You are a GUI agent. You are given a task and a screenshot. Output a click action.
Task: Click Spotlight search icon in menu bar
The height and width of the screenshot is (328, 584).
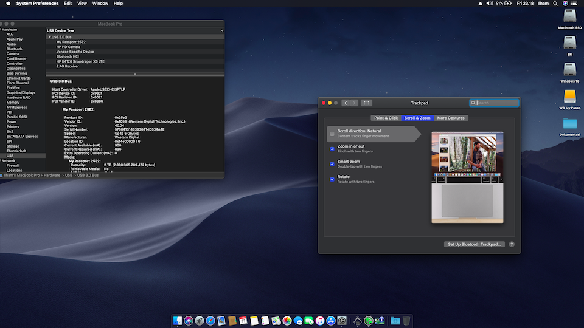[555, 4]
